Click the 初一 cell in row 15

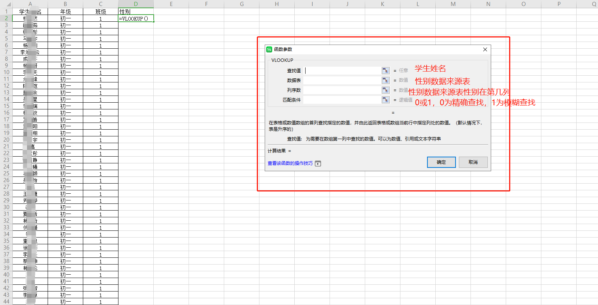[x=65, y=106]
